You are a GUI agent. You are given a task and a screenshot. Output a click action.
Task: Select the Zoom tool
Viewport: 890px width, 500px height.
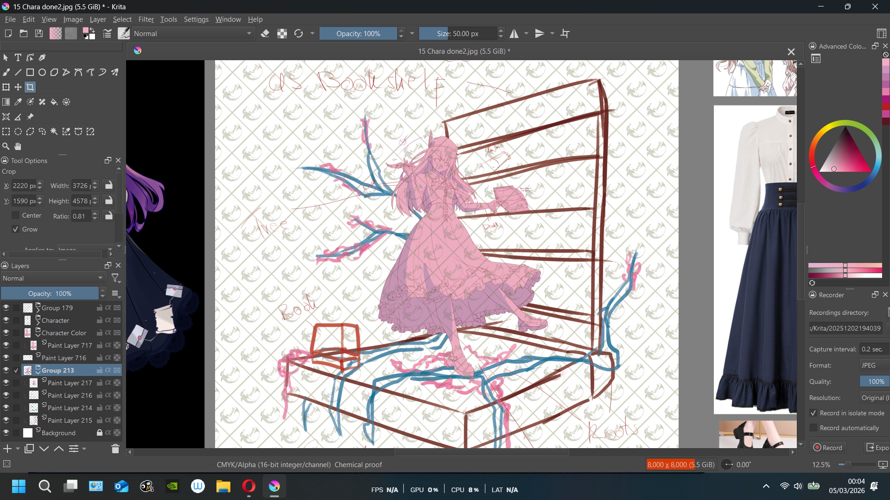click(6, 146)
